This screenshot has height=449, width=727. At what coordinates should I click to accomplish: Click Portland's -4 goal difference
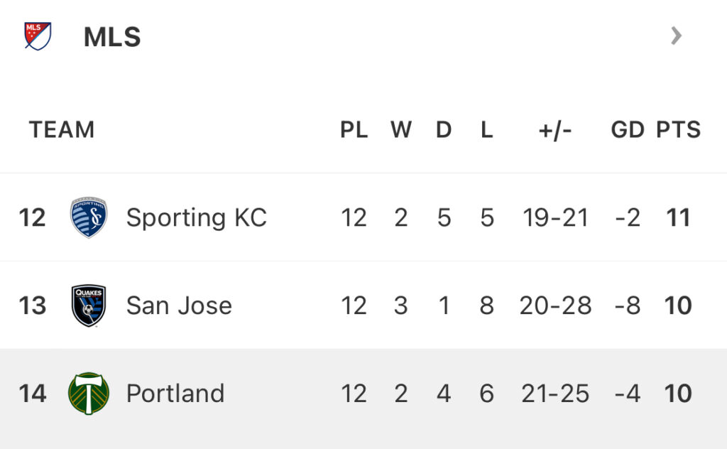coord(628,394)
